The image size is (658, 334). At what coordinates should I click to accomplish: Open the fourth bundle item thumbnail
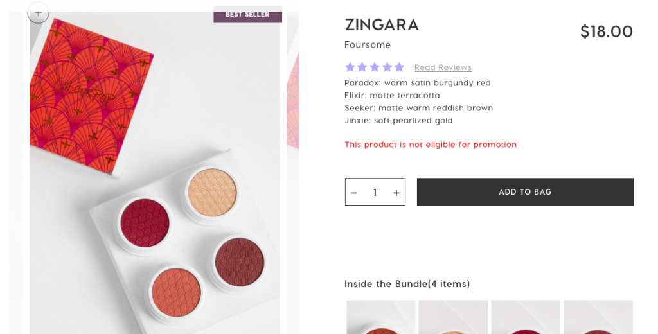(598, 317)
